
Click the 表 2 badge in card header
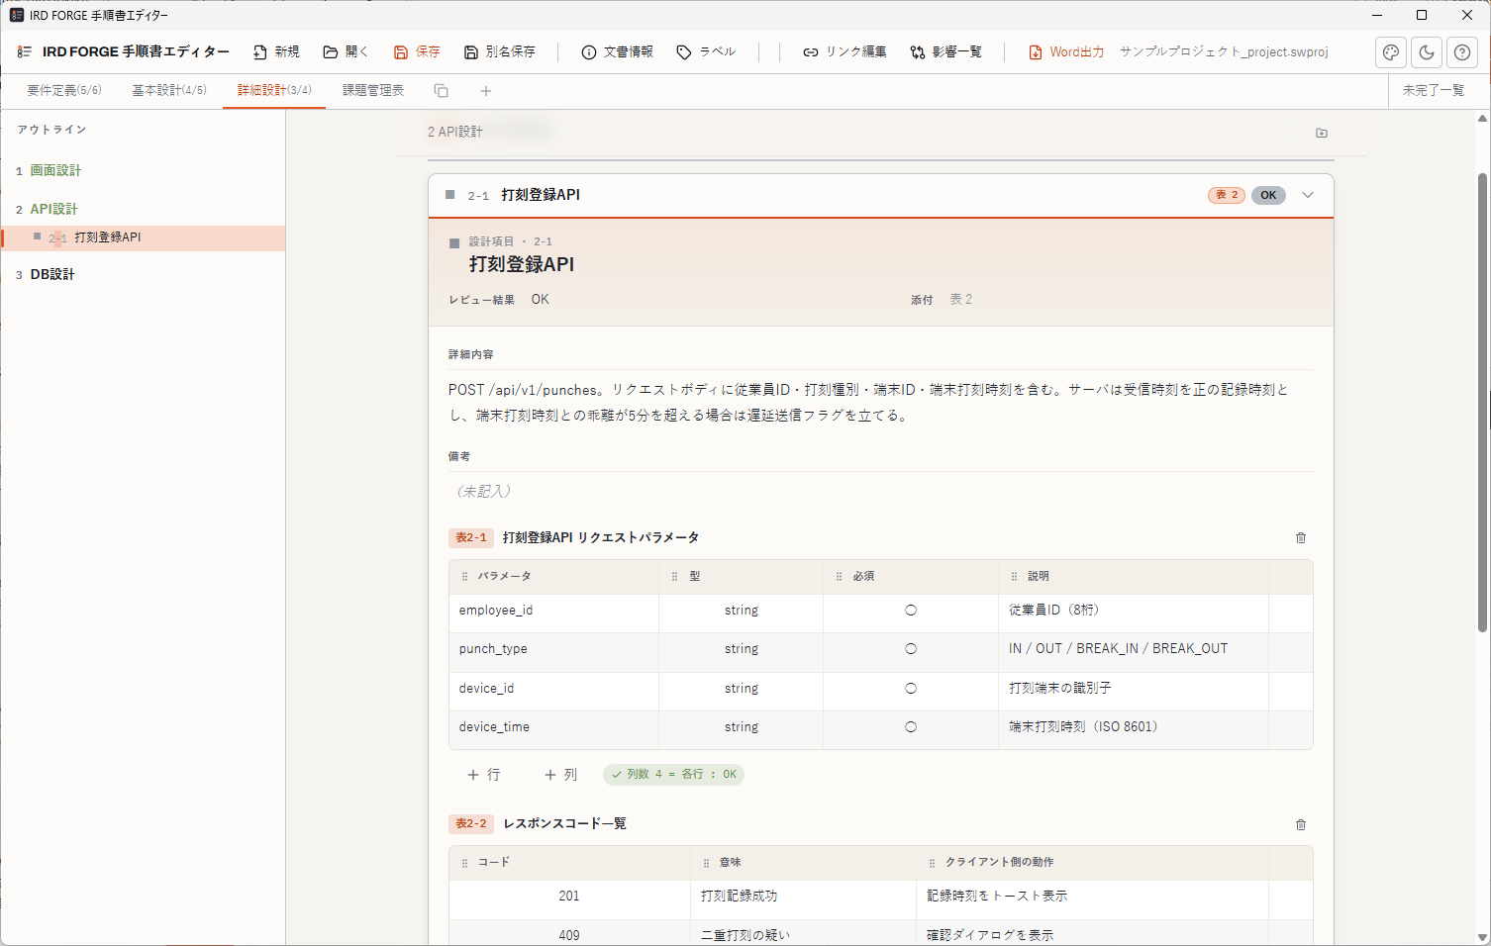(x=1227, y=195)
